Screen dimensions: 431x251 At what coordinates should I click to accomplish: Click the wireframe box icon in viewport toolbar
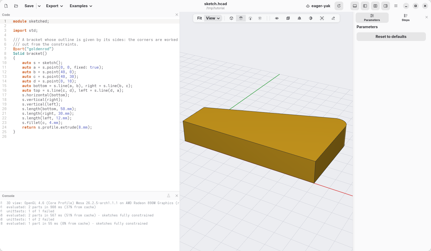(x=288, y=18)
